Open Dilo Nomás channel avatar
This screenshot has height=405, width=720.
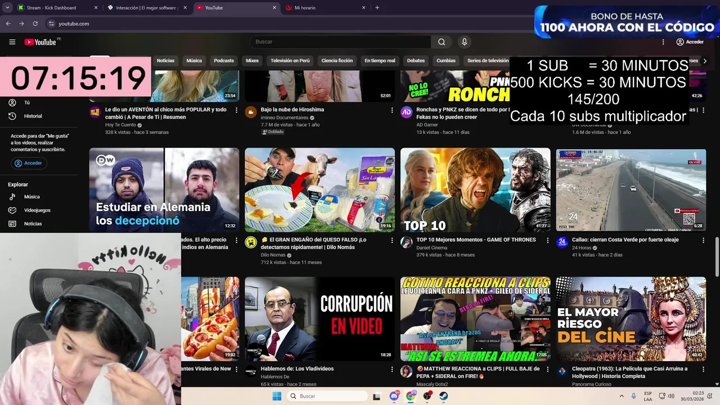click(251, 242)
